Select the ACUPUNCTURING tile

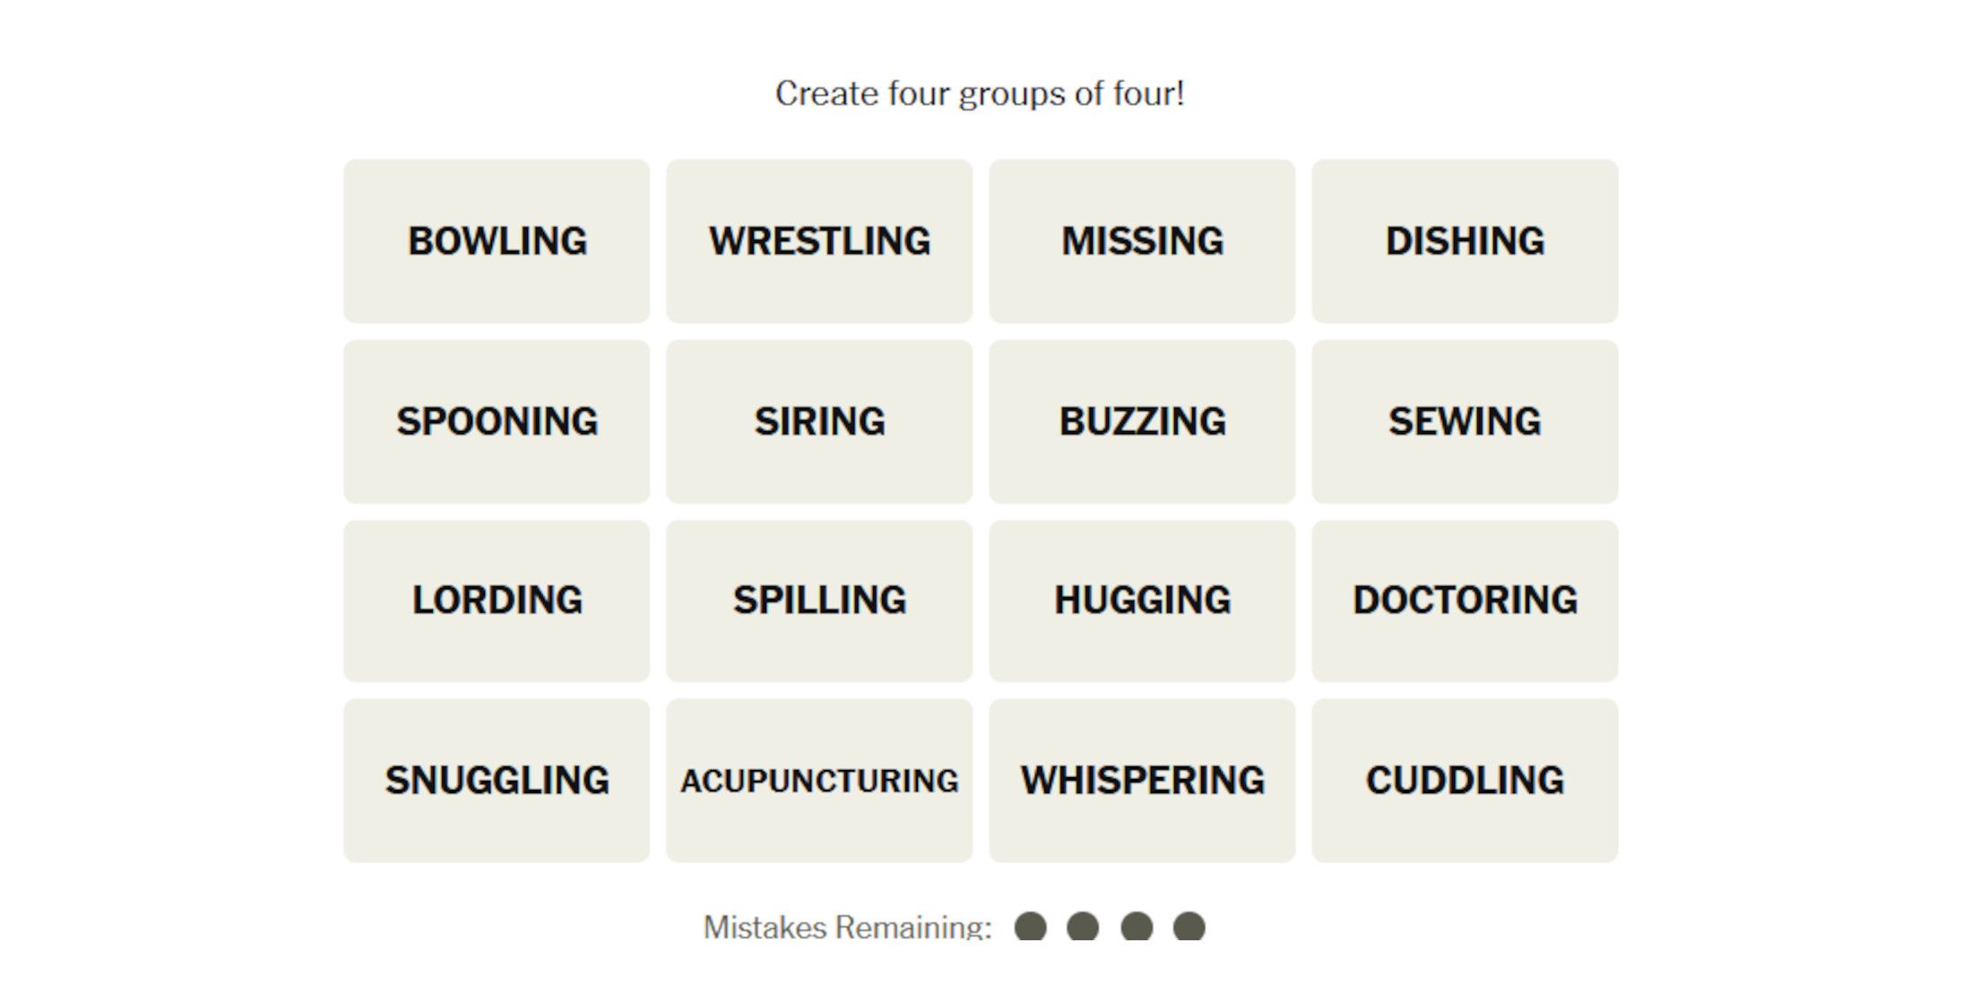click(819, 781)
